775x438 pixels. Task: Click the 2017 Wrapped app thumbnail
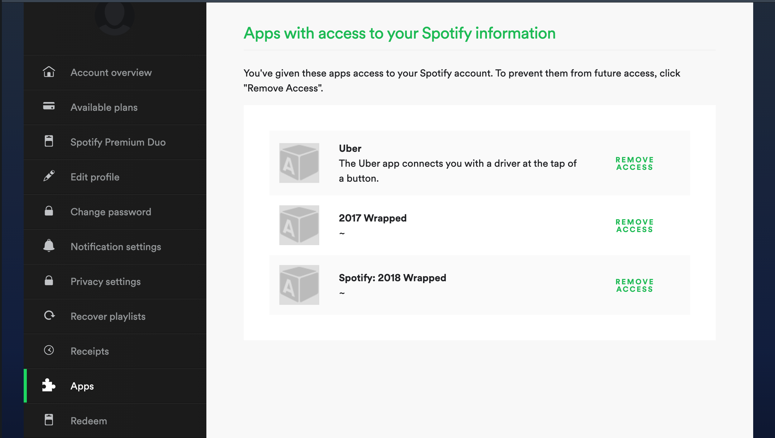tap(299, 225)
